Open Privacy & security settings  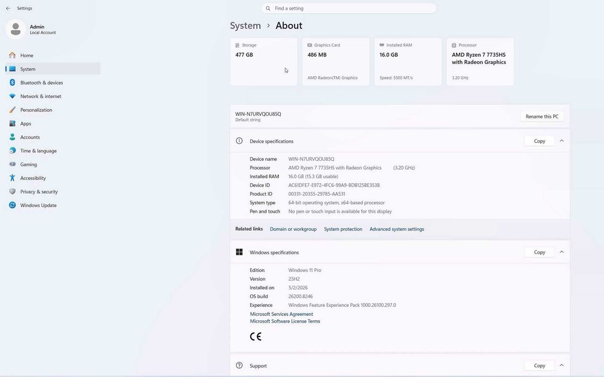click(53, 192)
